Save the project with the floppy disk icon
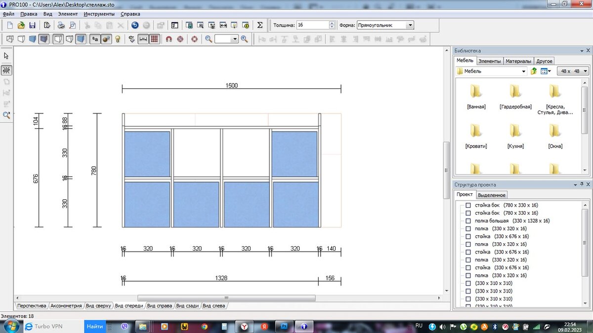 pos(32,25)
